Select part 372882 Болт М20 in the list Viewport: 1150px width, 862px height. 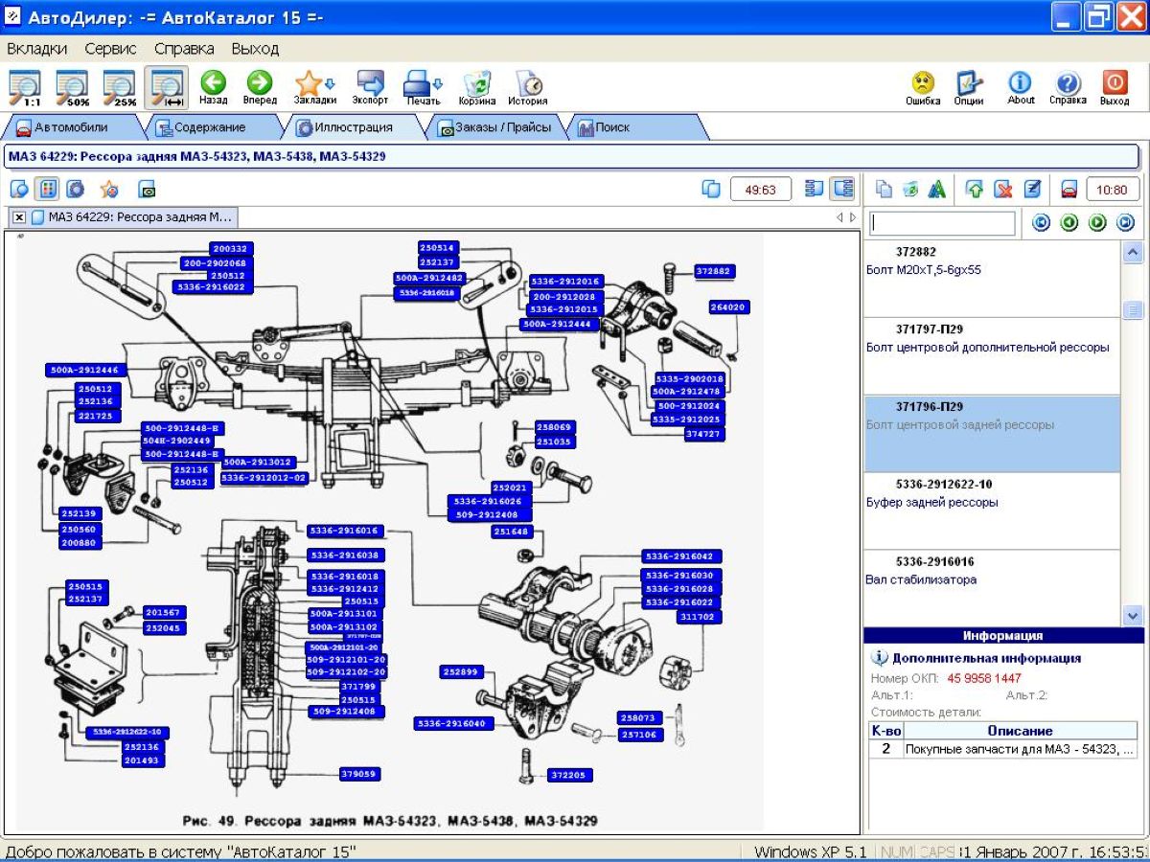click(x=992, y=279)
